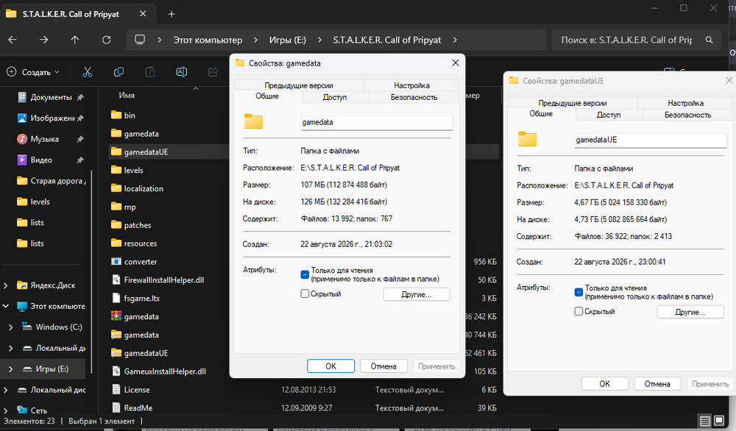Click the gamedata folder name field
The width and height of the screenshot is (736, 431).
coord(376,122)
